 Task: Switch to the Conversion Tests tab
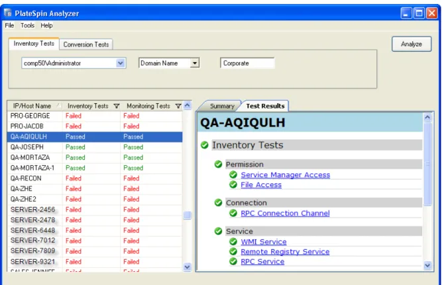tap(86, 44)
